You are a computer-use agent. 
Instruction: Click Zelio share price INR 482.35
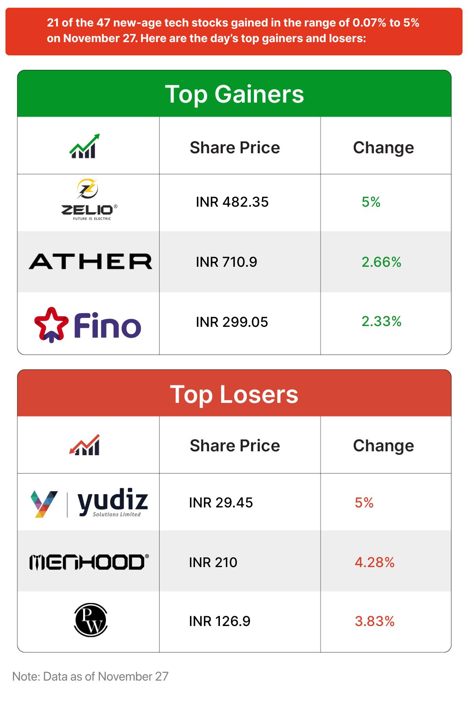[x=232, y=202]
